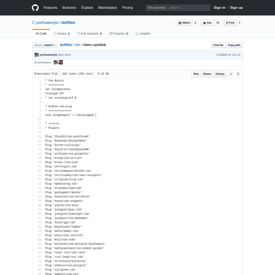Image resolution: width=275 pixels, height=275 pixels.
Task: Click the 'junegunn/goyo.vim' plugin line
Action: coord(64,210)
